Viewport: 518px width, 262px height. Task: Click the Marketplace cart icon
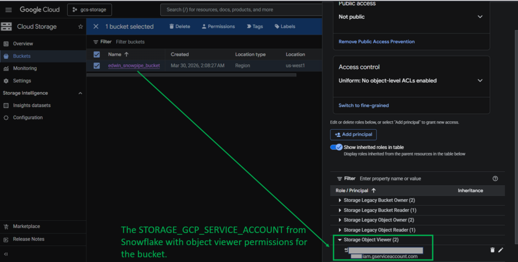pos(6,227)
